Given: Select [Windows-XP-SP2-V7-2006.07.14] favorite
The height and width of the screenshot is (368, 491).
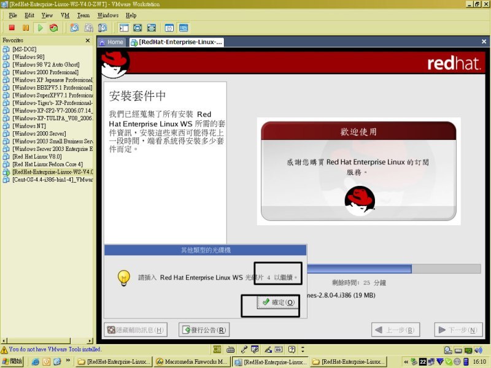Looking at the screenshot, I should point(48,110).
